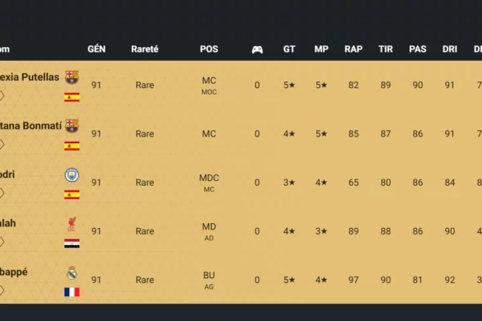Image resolution: width=482 pixels, height=321 pixels.
Task: Sort players by TIR header
Action: (x=386, y=49)
